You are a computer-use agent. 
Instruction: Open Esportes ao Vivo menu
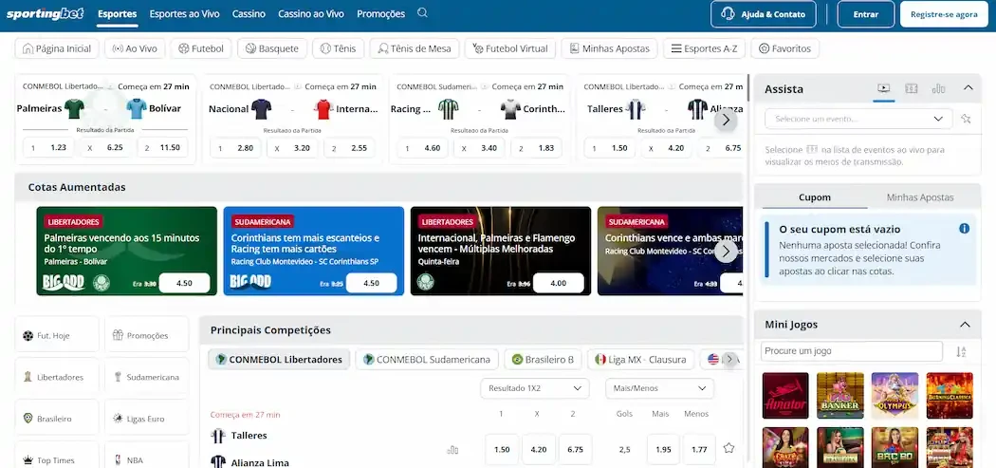(x=184, y=13)
